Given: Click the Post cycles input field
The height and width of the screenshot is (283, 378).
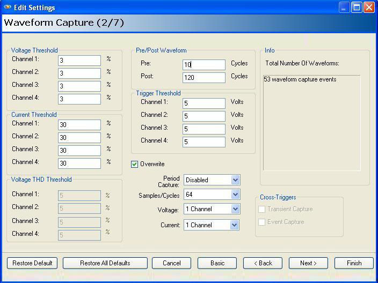Looking at the screenshot, I should (x=204, y=78).
